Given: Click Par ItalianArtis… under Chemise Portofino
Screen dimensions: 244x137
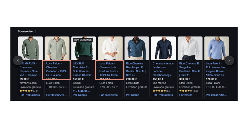Looking at the screenshot, I should pos(57,95).
